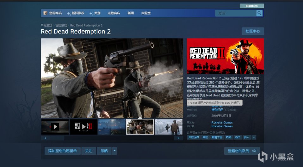This screenshot has height=167, width=303.
Task: Select the night landscape screenshot thumbnail
Action: pos(112,127)
